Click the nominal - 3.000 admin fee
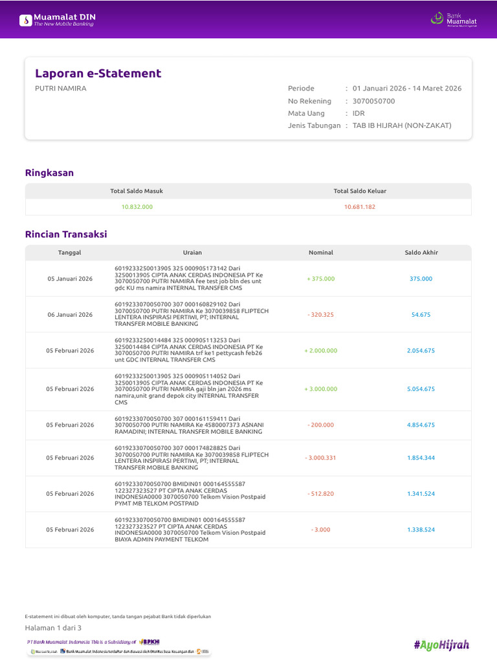This screenshot has width=497, height=662. 321,529
